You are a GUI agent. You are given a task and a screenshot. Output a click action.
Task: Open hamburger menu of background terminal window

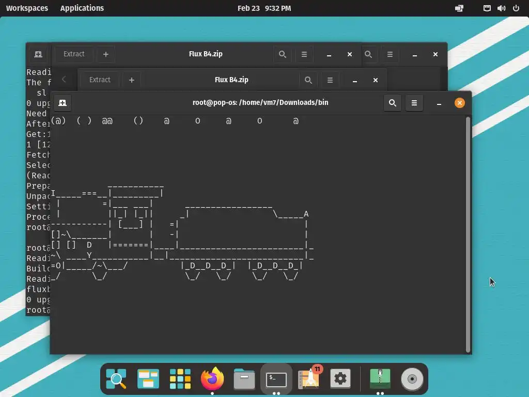pos(390,54)
